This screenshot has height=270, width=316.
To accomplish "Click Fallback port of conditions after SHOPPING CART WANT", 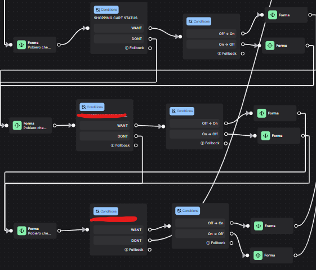I will point(243,54).
